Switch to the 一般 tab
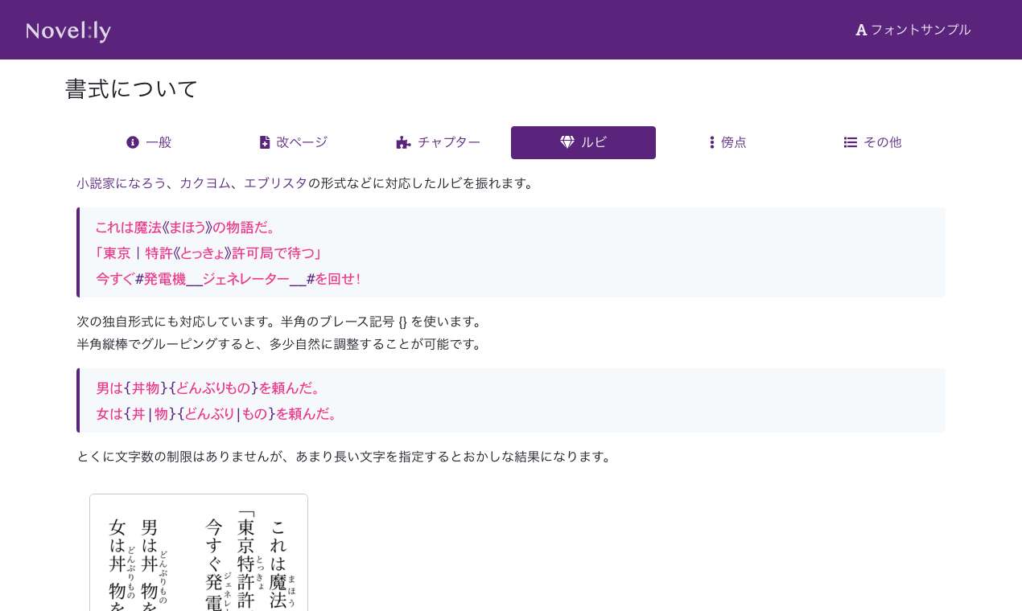This screenshot has height=611, width=1022. tap(149, 142)
